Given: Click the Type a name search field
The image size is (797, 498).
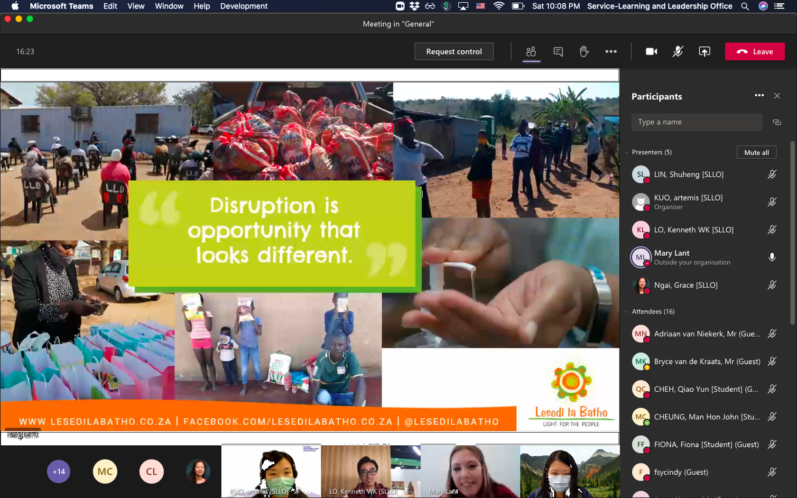Looking at the screenshot, I should tap(696, 122).
